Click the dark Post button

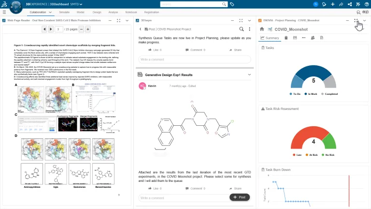pos(240,197)
